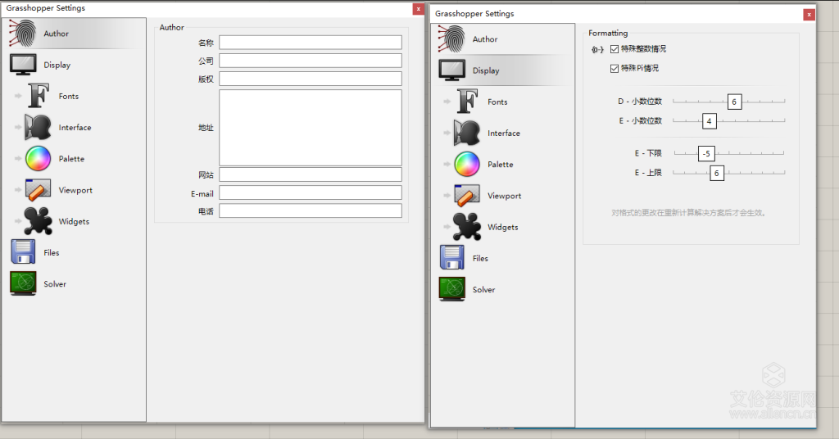Click the Widgets splat icon in left window
The width and height of the screenshot is (839, 439).
(38, 221)
